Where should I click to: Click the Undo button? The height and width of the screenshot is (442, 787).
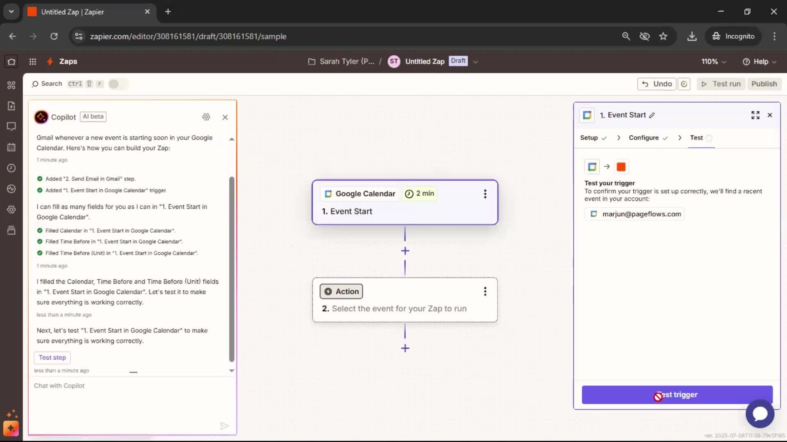(x=657, y=84)
